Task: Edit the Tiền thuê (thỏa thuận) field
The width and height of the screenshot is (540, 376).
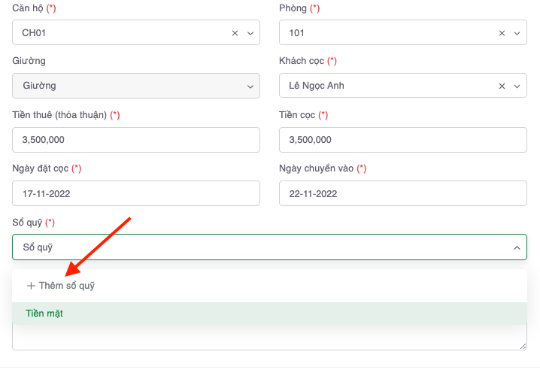Action: [136, 140]
